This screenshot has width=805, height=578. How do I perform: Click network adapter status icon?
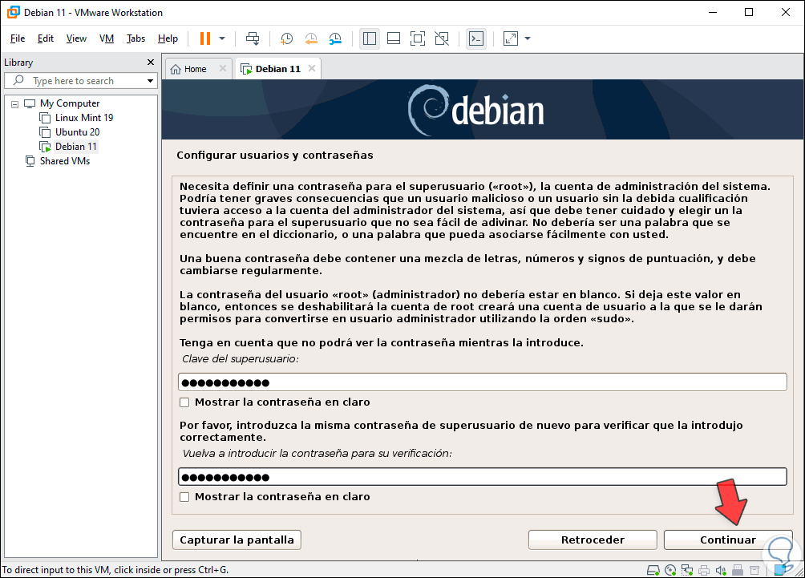(687, 570)
